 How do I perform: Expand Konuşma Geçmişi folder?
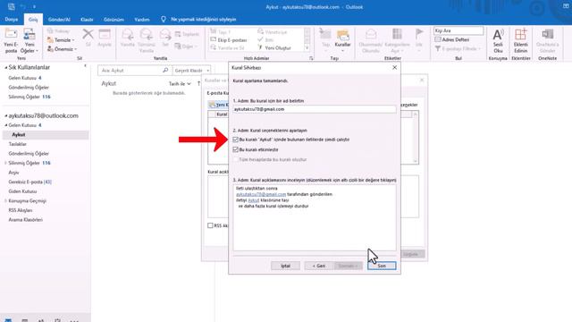tap(6, 200)
